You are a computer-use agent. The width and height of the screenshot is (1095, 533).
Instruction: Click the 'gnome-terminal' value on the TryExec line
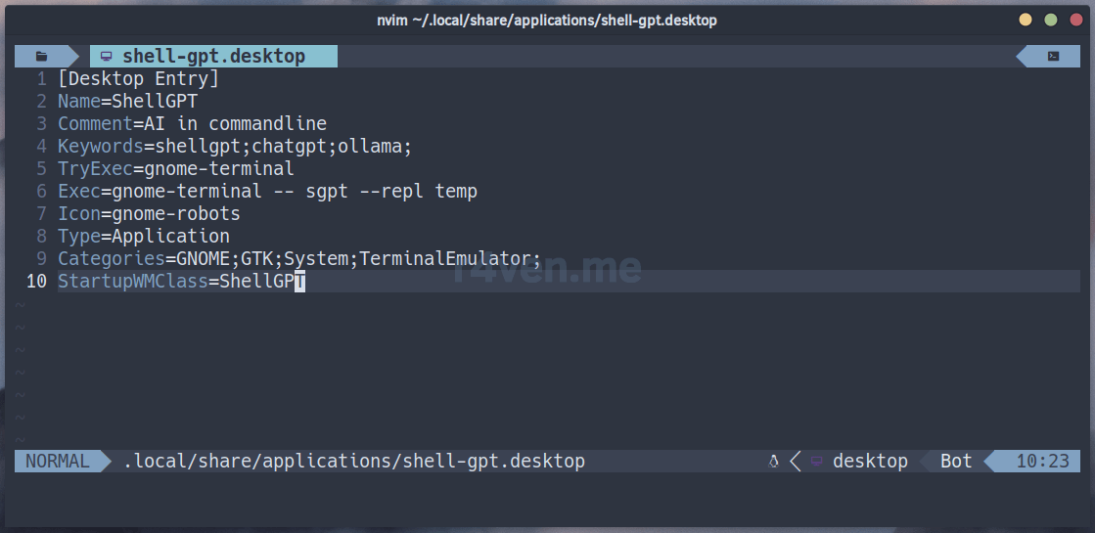click(219, 169)
